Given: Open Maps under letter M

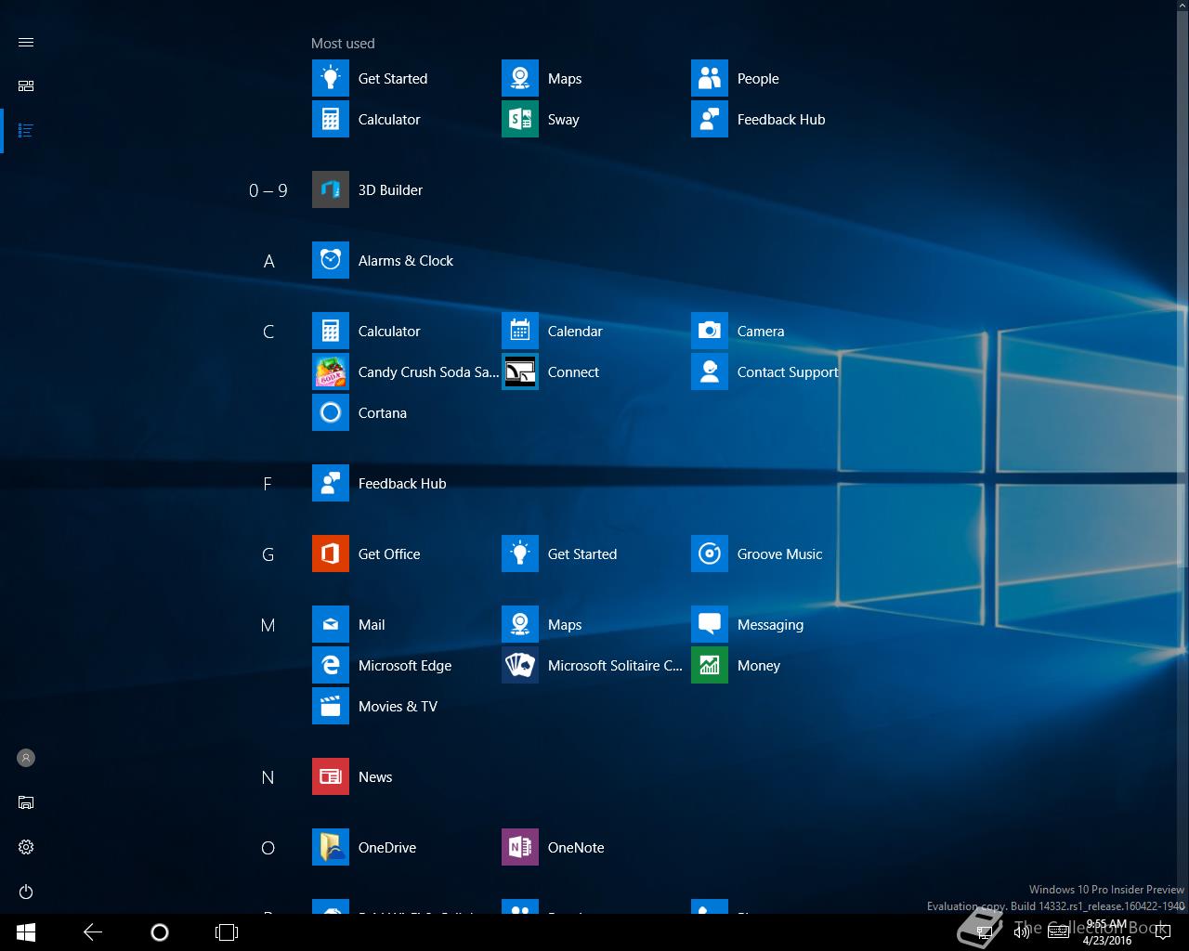Looking at the screenshot, I should pos(594,625).
